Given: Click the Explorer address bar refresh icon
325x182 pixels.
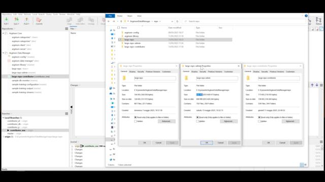Looking at the screenshot, I should (177, 21).
